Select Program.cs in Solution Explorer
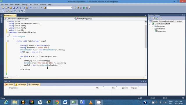 [x=161, y=31]
